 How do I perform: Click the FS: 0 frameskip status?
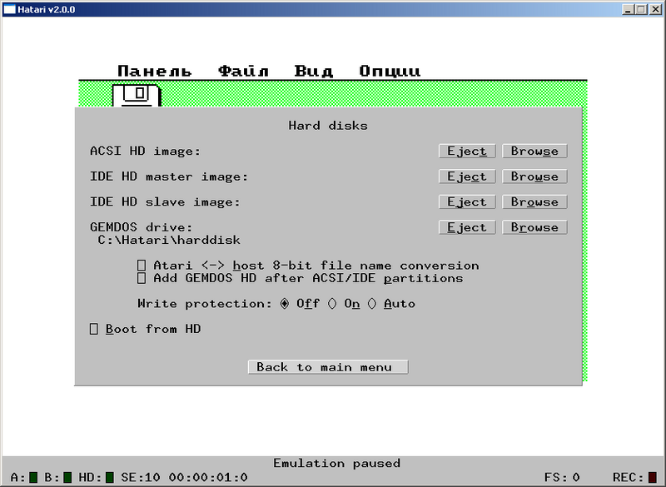pyautogui.click(x=562, y=477)
